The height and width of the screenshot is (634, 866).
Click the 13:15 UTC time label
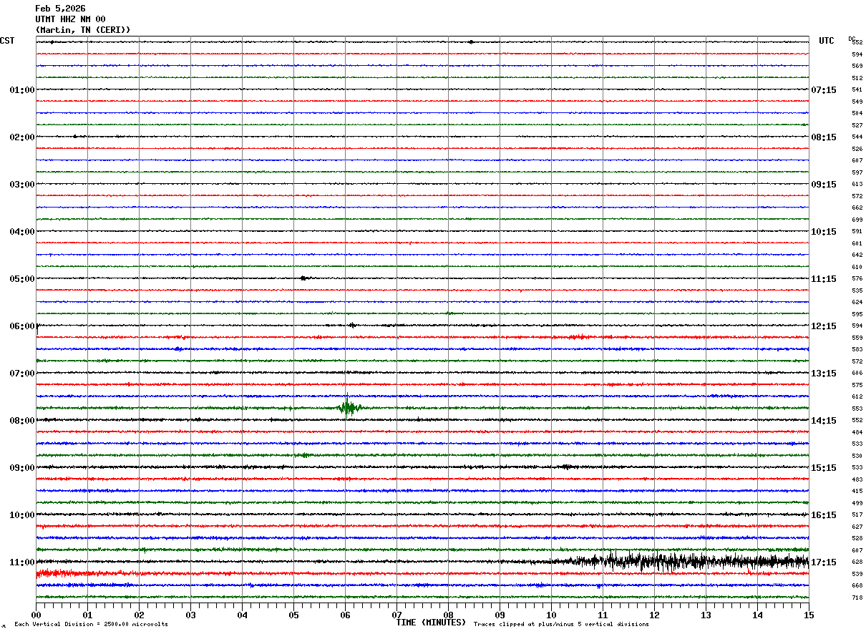pos(824,374)
